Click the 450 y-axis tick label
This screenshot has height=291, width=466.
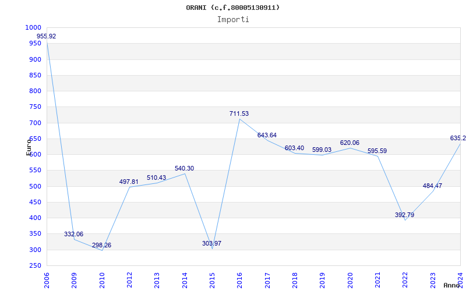pyautogui.click(x=35, y=202)
